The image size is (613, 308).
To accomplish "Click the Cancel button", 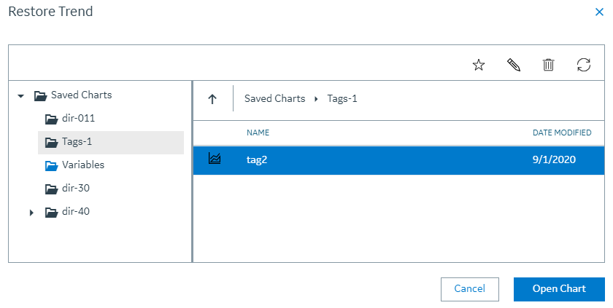I will 469,289.
